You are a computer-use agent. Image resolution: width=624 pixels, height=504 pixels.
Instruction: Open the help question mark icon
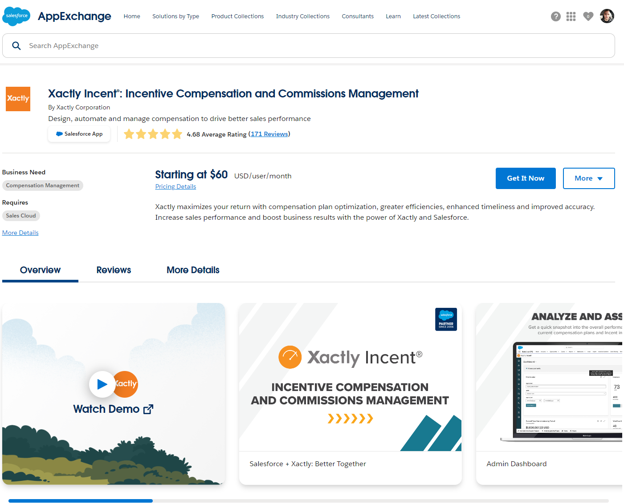tap(555, 16)
